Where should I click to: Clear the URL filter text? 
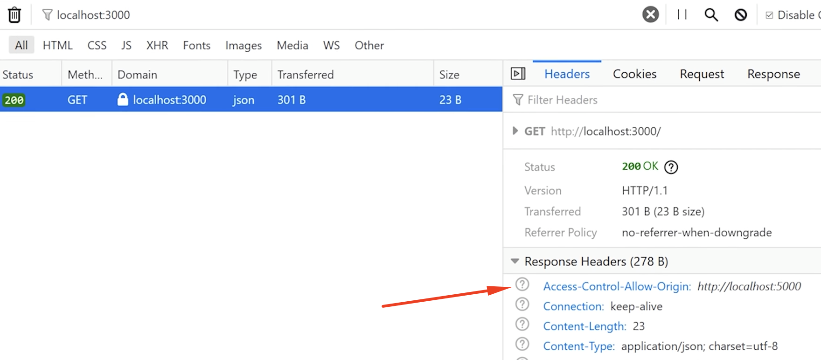(x=650, y=14)
